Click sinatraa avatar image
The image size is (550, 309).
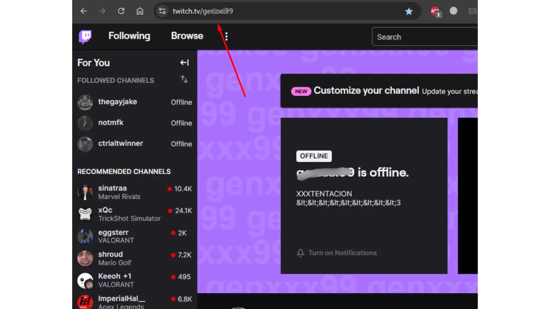click(85, 192)
